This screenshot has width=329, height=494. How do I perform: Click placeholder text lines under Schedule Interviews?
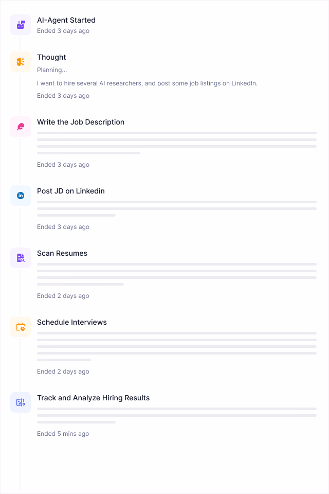[177, 346]
